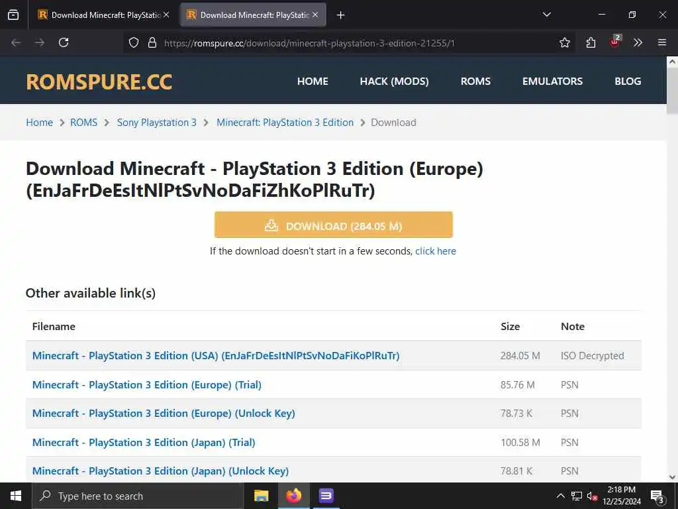678x509 pixels.
Task: Select the second Download Minecraft tab
Action: click(254, 15)
